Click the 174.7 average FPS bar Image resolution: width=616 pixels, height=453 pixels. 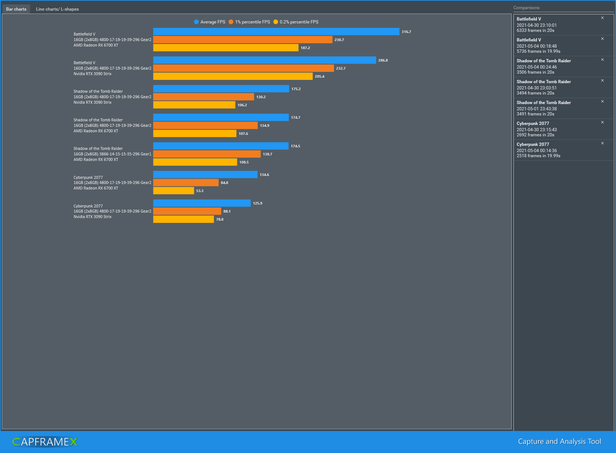point(221,117)
